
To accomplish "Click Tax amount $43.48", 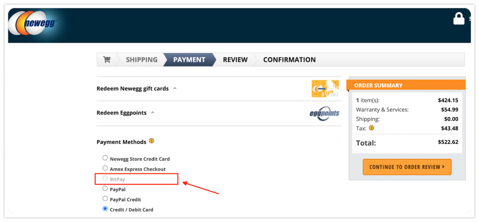I will pos(450,128).
